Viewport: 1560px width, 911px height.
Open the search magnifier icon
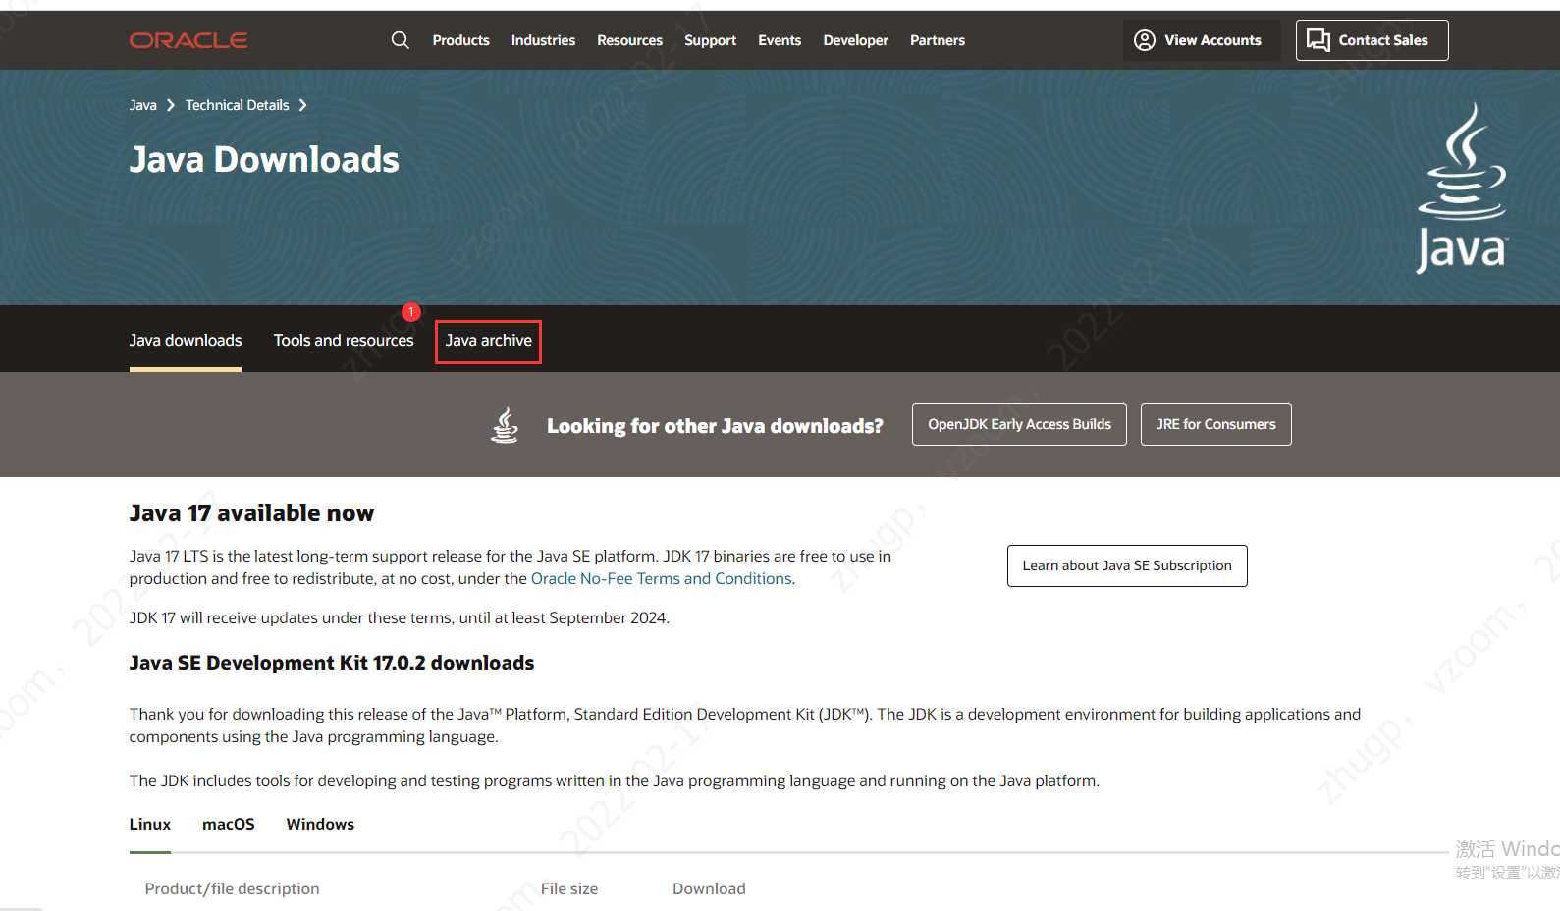[401, 40]
